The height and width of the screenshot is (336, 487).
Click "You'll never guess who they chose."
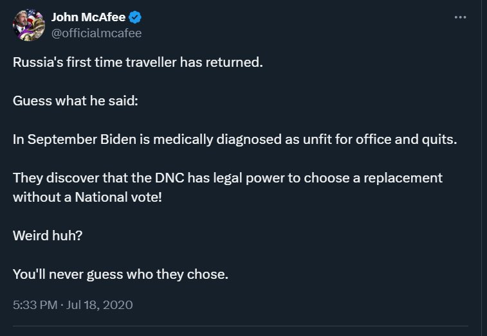[x=120, y=273]
